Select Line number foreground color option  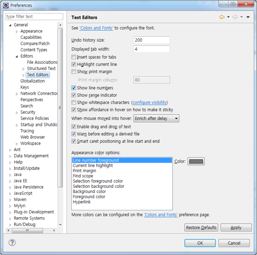click(122, 160)
